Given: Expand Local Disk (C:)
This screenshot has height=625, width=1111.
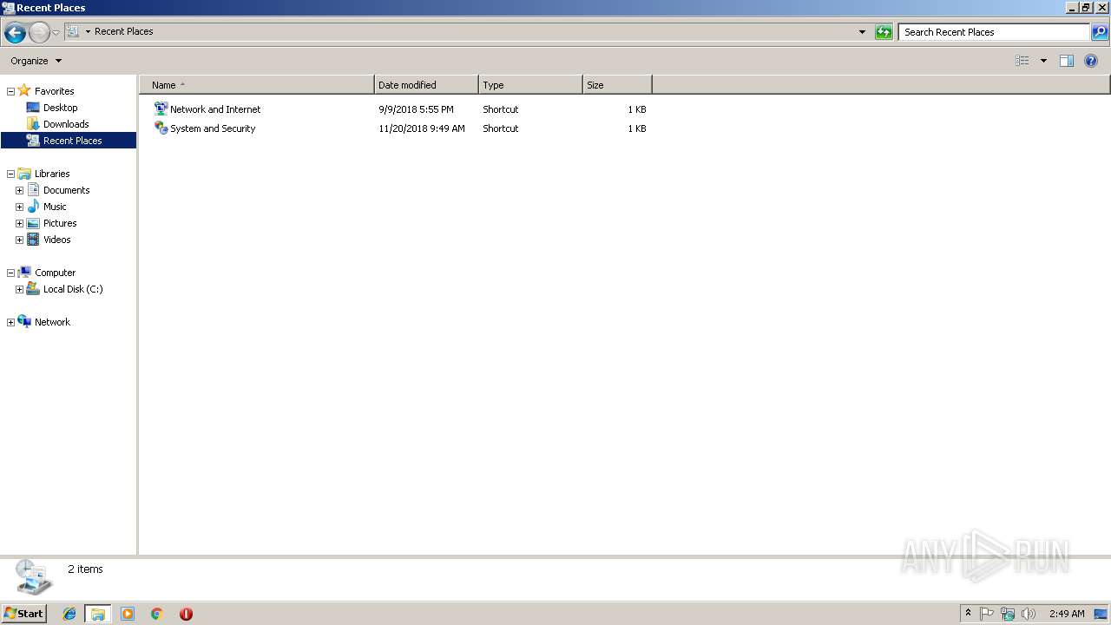Looking at the screenshot, I should coord(19,289).
